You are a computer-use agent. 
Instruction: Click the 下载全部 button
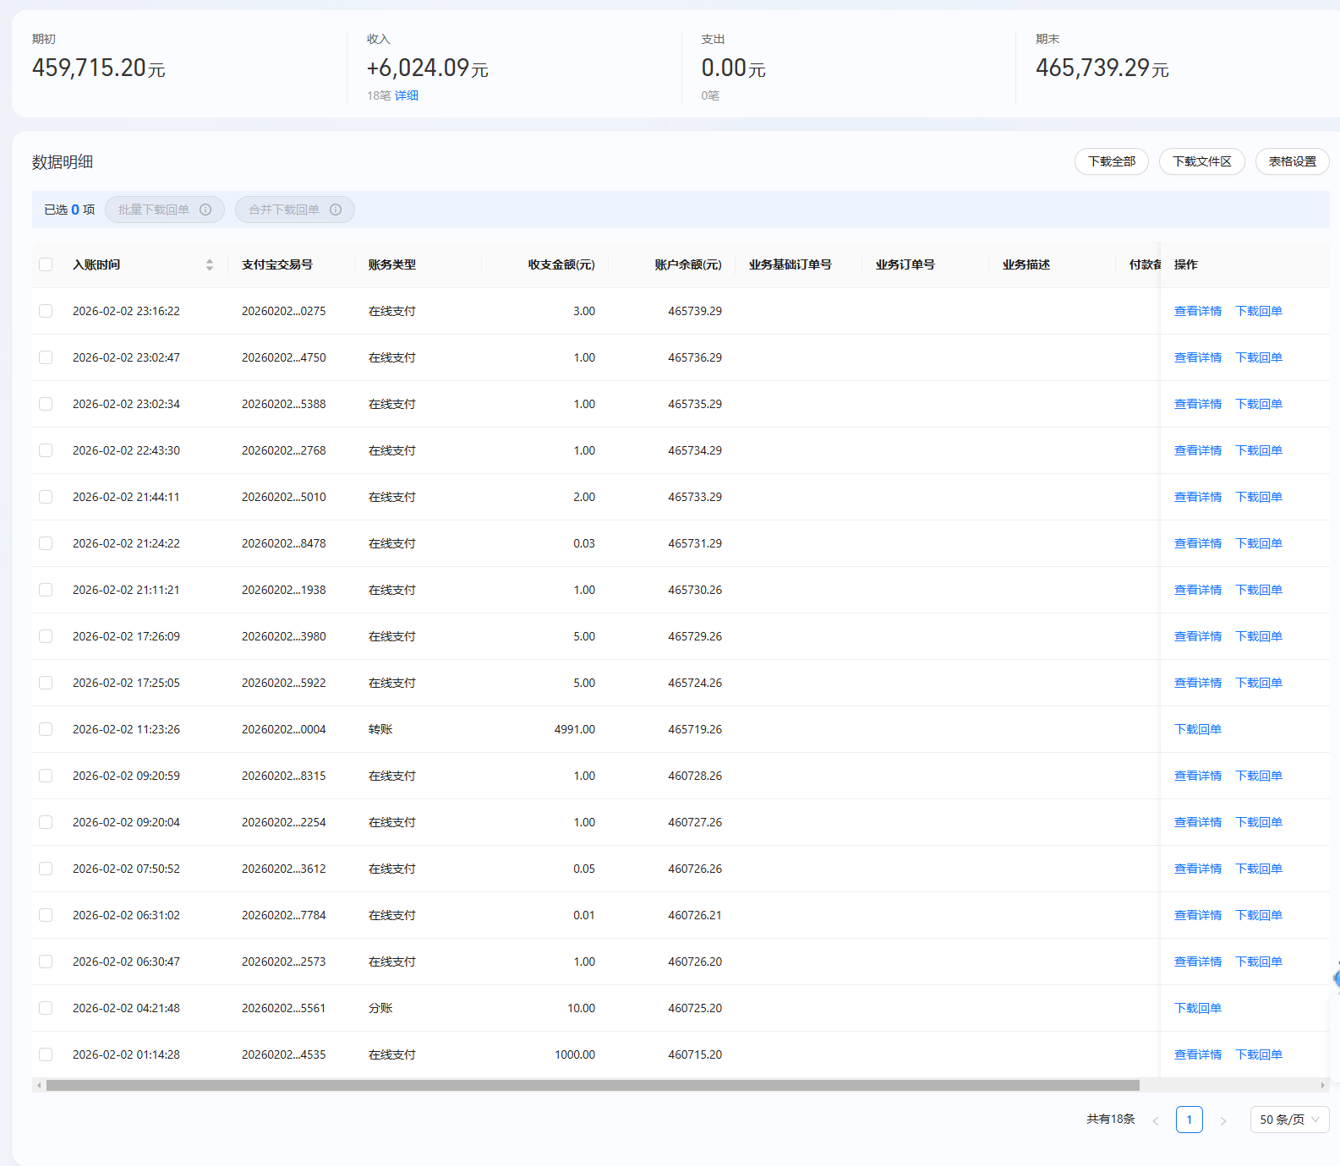click(x=1111, y=161)
